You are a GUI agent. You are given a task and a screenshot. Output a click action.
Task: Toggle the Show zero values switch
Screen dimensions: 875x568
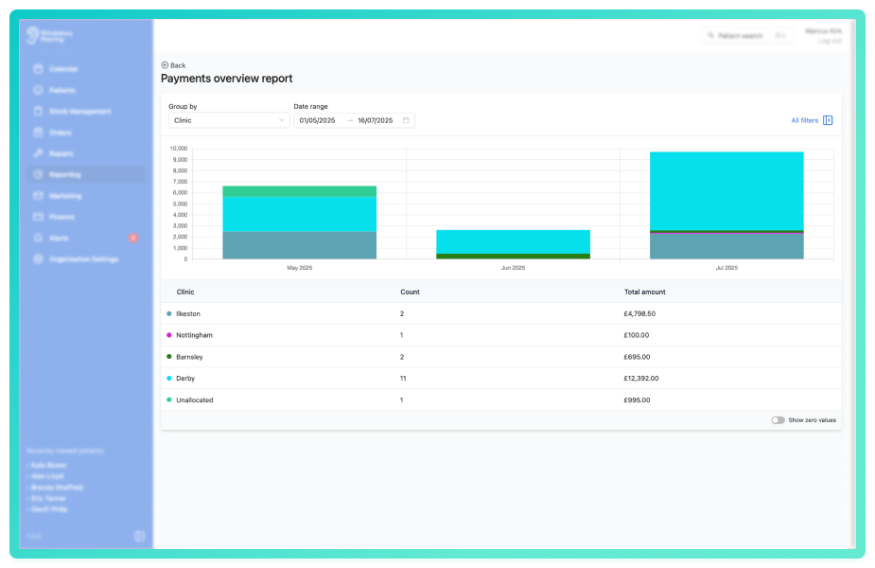pyautogui.click(x=778, y=420)
